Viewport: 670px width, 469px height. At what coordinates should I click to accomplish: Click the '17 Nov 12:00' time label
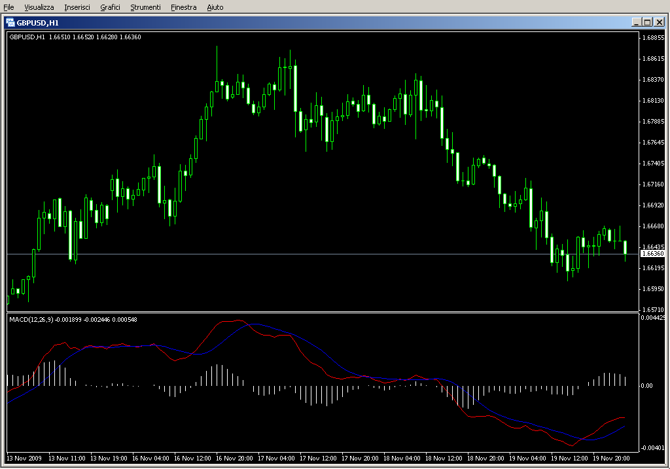point(319,459)
